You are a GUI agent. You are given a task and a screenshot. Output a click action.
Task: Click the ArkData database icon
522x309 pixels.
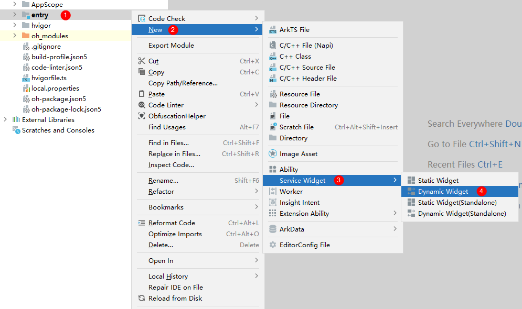click(272, 229)
